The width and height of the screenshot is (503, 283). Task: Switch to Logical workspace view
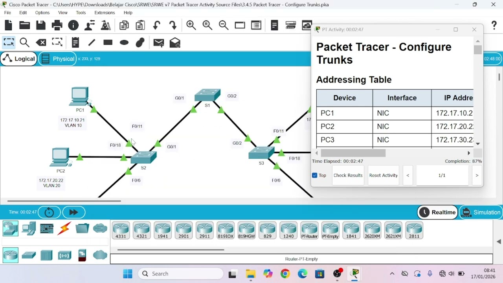pos(19,59)
